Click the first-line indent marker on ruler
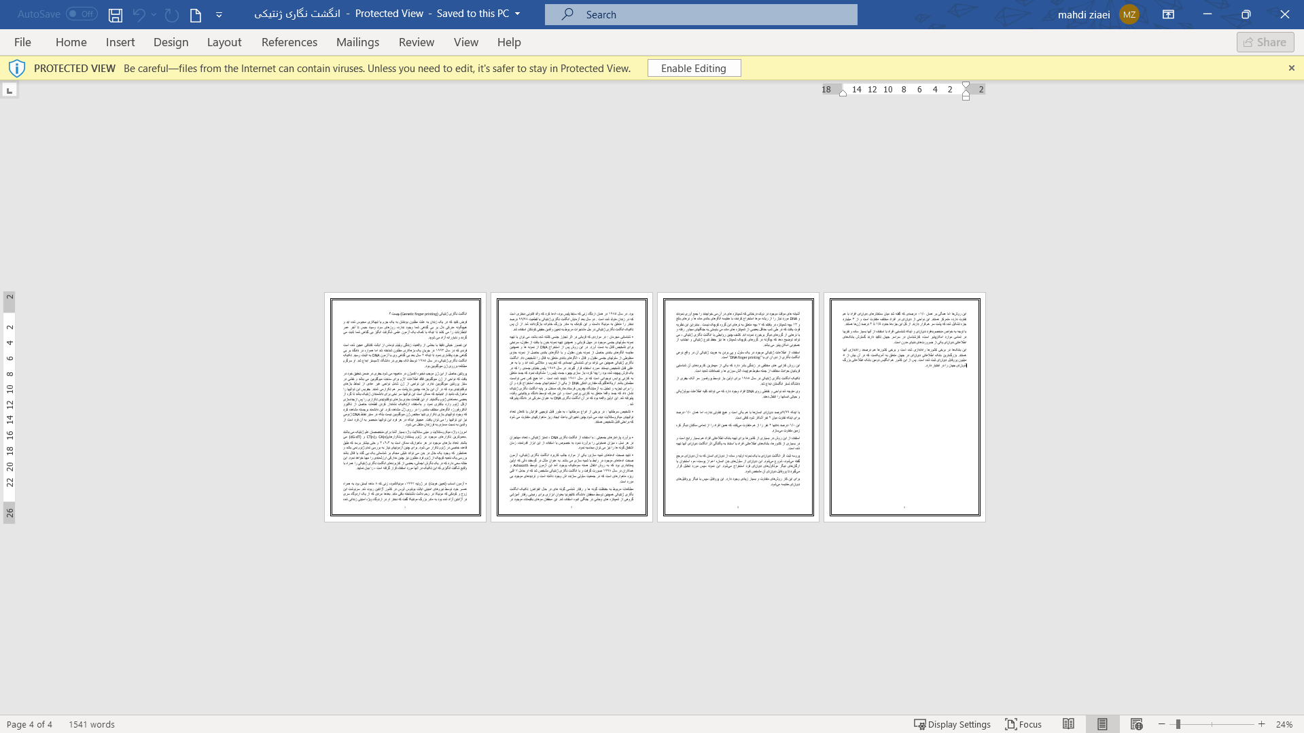 (x=966, y=86)
